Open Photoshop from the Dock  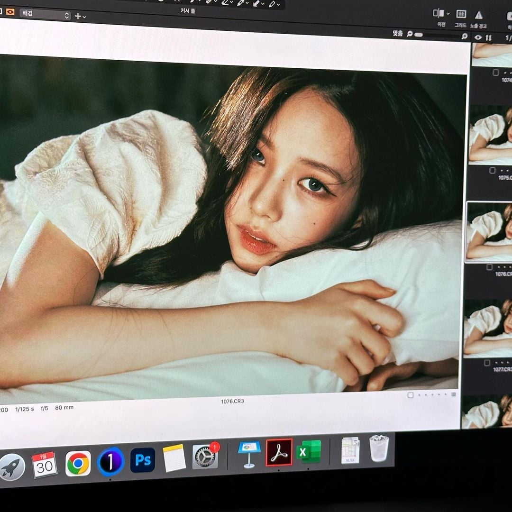click(x=143, y=460)
